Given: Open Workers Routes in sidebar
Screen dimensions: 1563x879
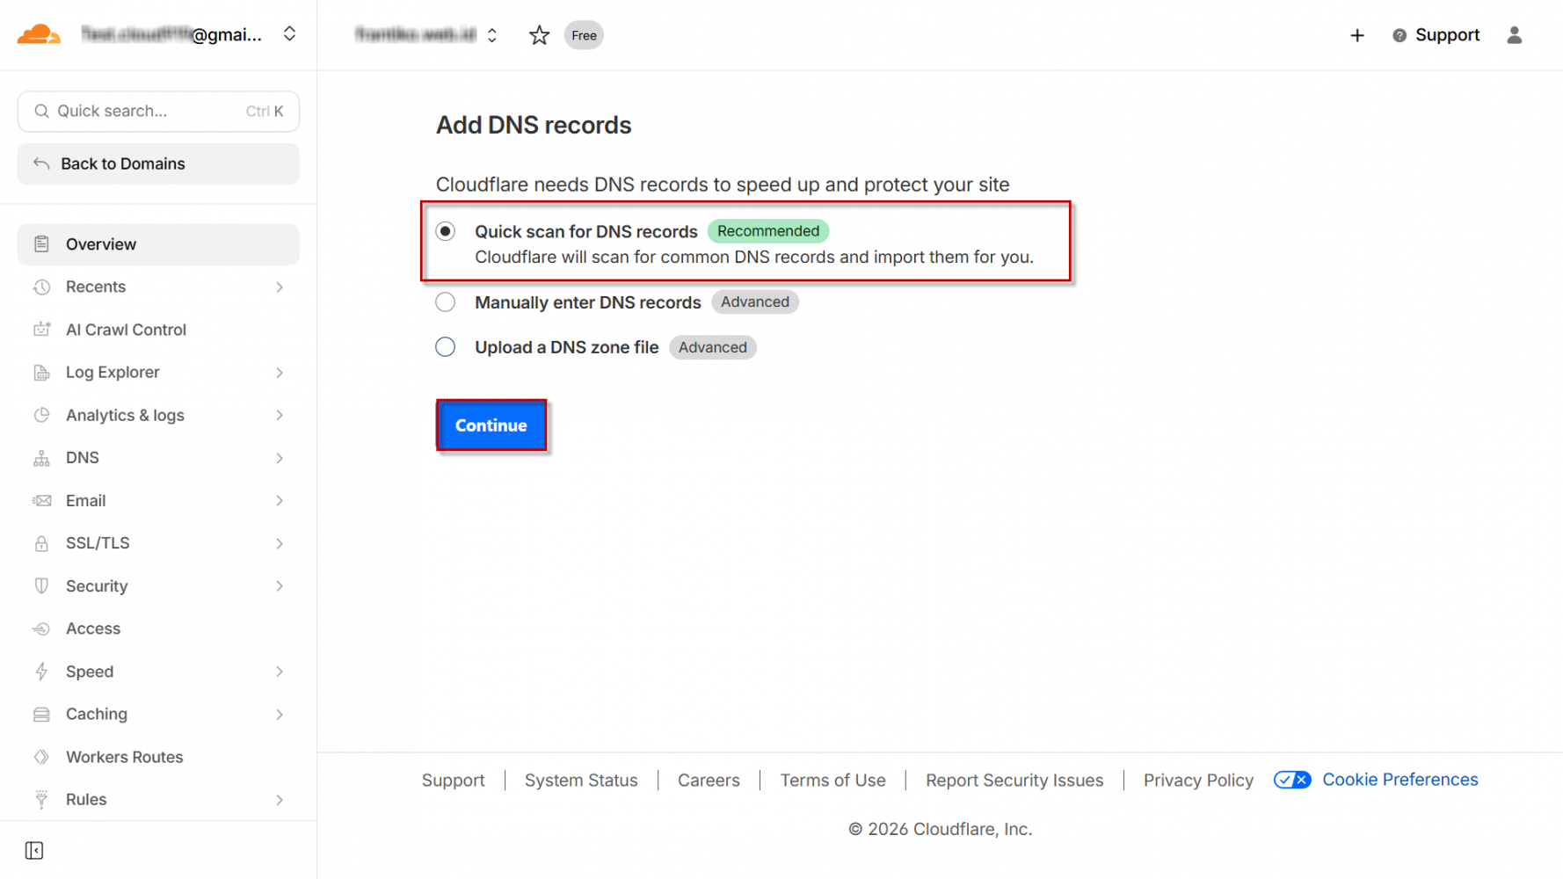Looking at the screenshot, I should (x=124, y=757).
